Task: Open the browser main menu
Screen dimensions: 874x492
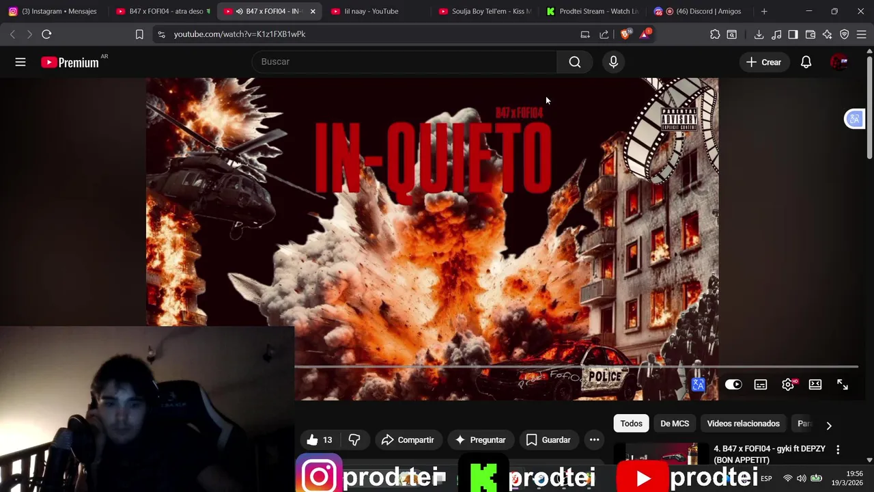Action: pos(862,34)
